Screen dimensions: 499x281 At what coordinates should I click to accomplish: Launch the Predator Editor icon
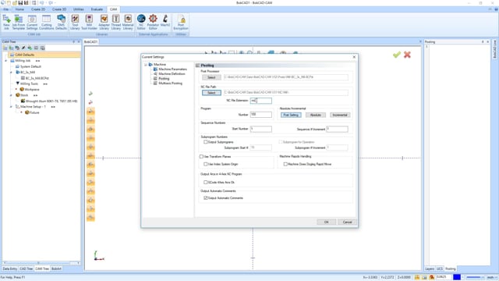point(153,23)
